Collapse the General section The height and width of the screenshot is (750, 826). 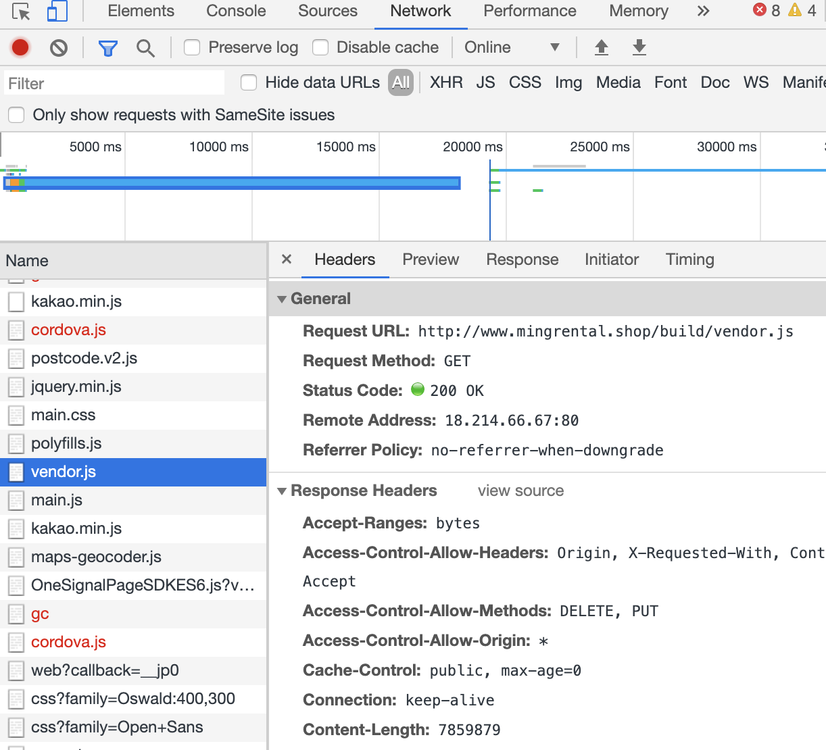click(283, 299)
